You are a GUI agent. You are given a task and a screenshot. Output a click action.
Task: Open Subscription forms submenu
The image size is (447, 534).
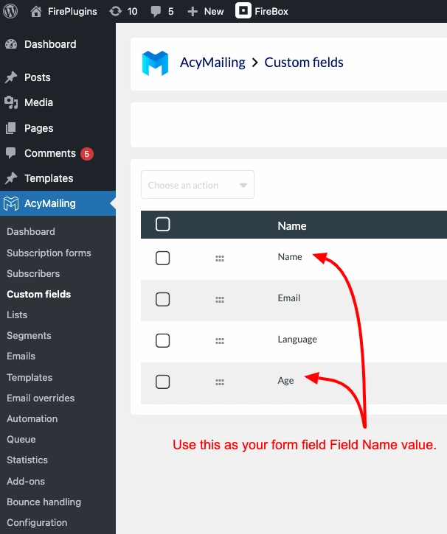[49, 253]
